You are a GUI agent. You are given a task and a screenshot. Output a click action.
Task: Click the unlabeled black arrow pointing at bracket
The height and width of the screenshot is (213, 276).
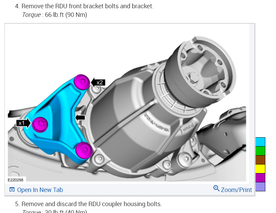click(x=80, y=117)
